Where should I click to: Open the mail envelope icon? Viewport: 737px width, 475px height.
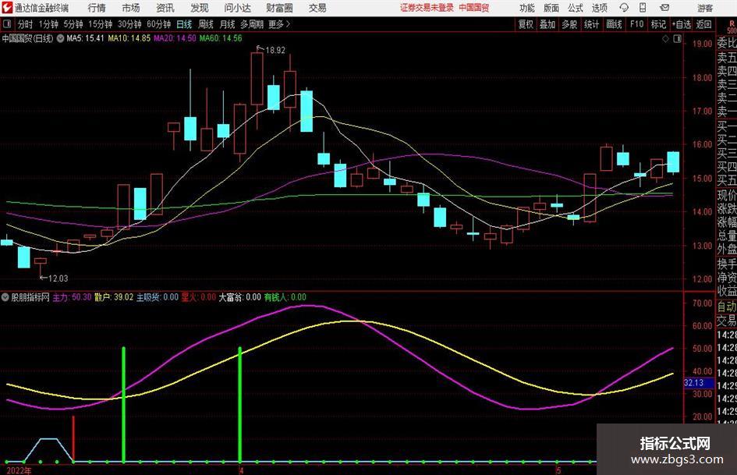664,8
